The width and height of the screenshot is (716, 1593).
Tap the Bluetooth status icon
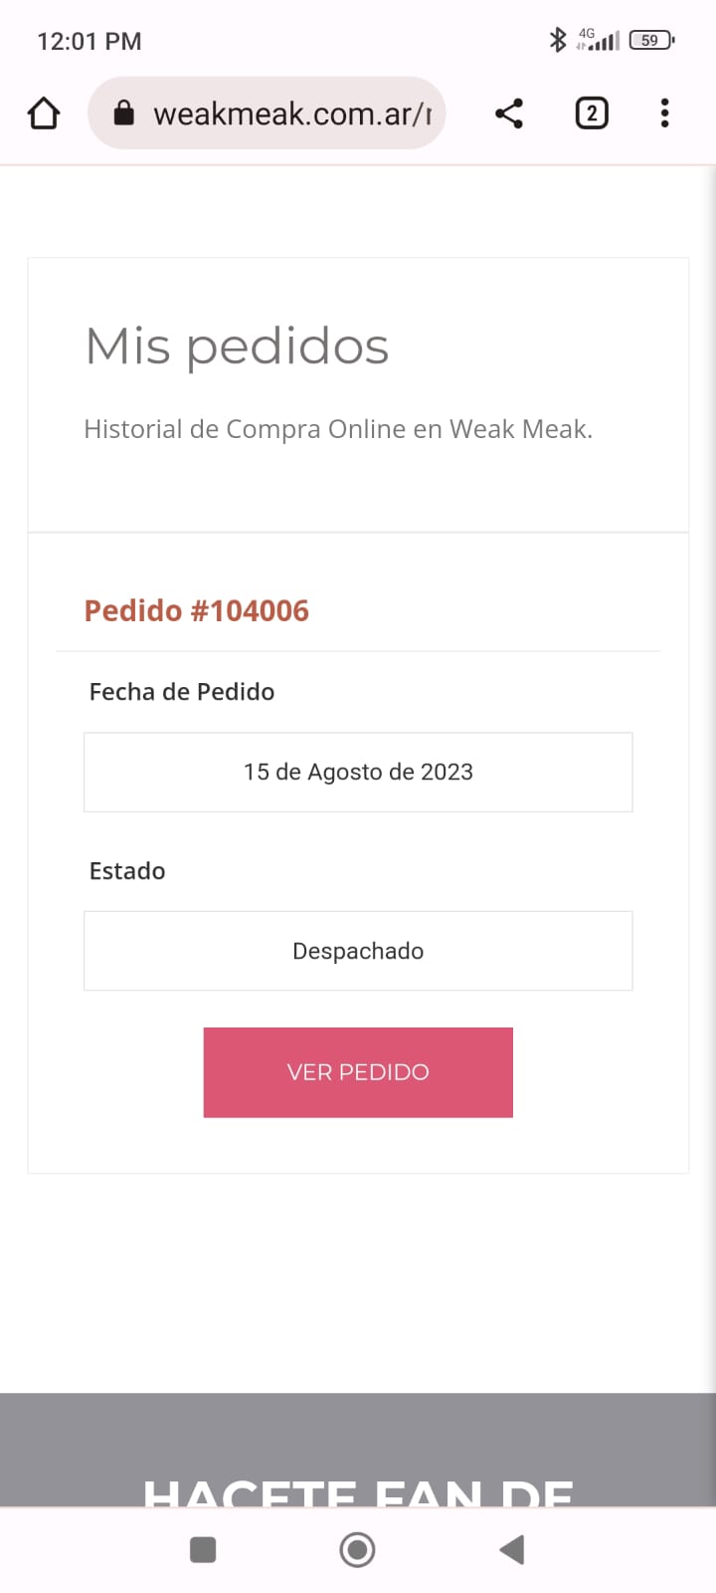(558, 40)
